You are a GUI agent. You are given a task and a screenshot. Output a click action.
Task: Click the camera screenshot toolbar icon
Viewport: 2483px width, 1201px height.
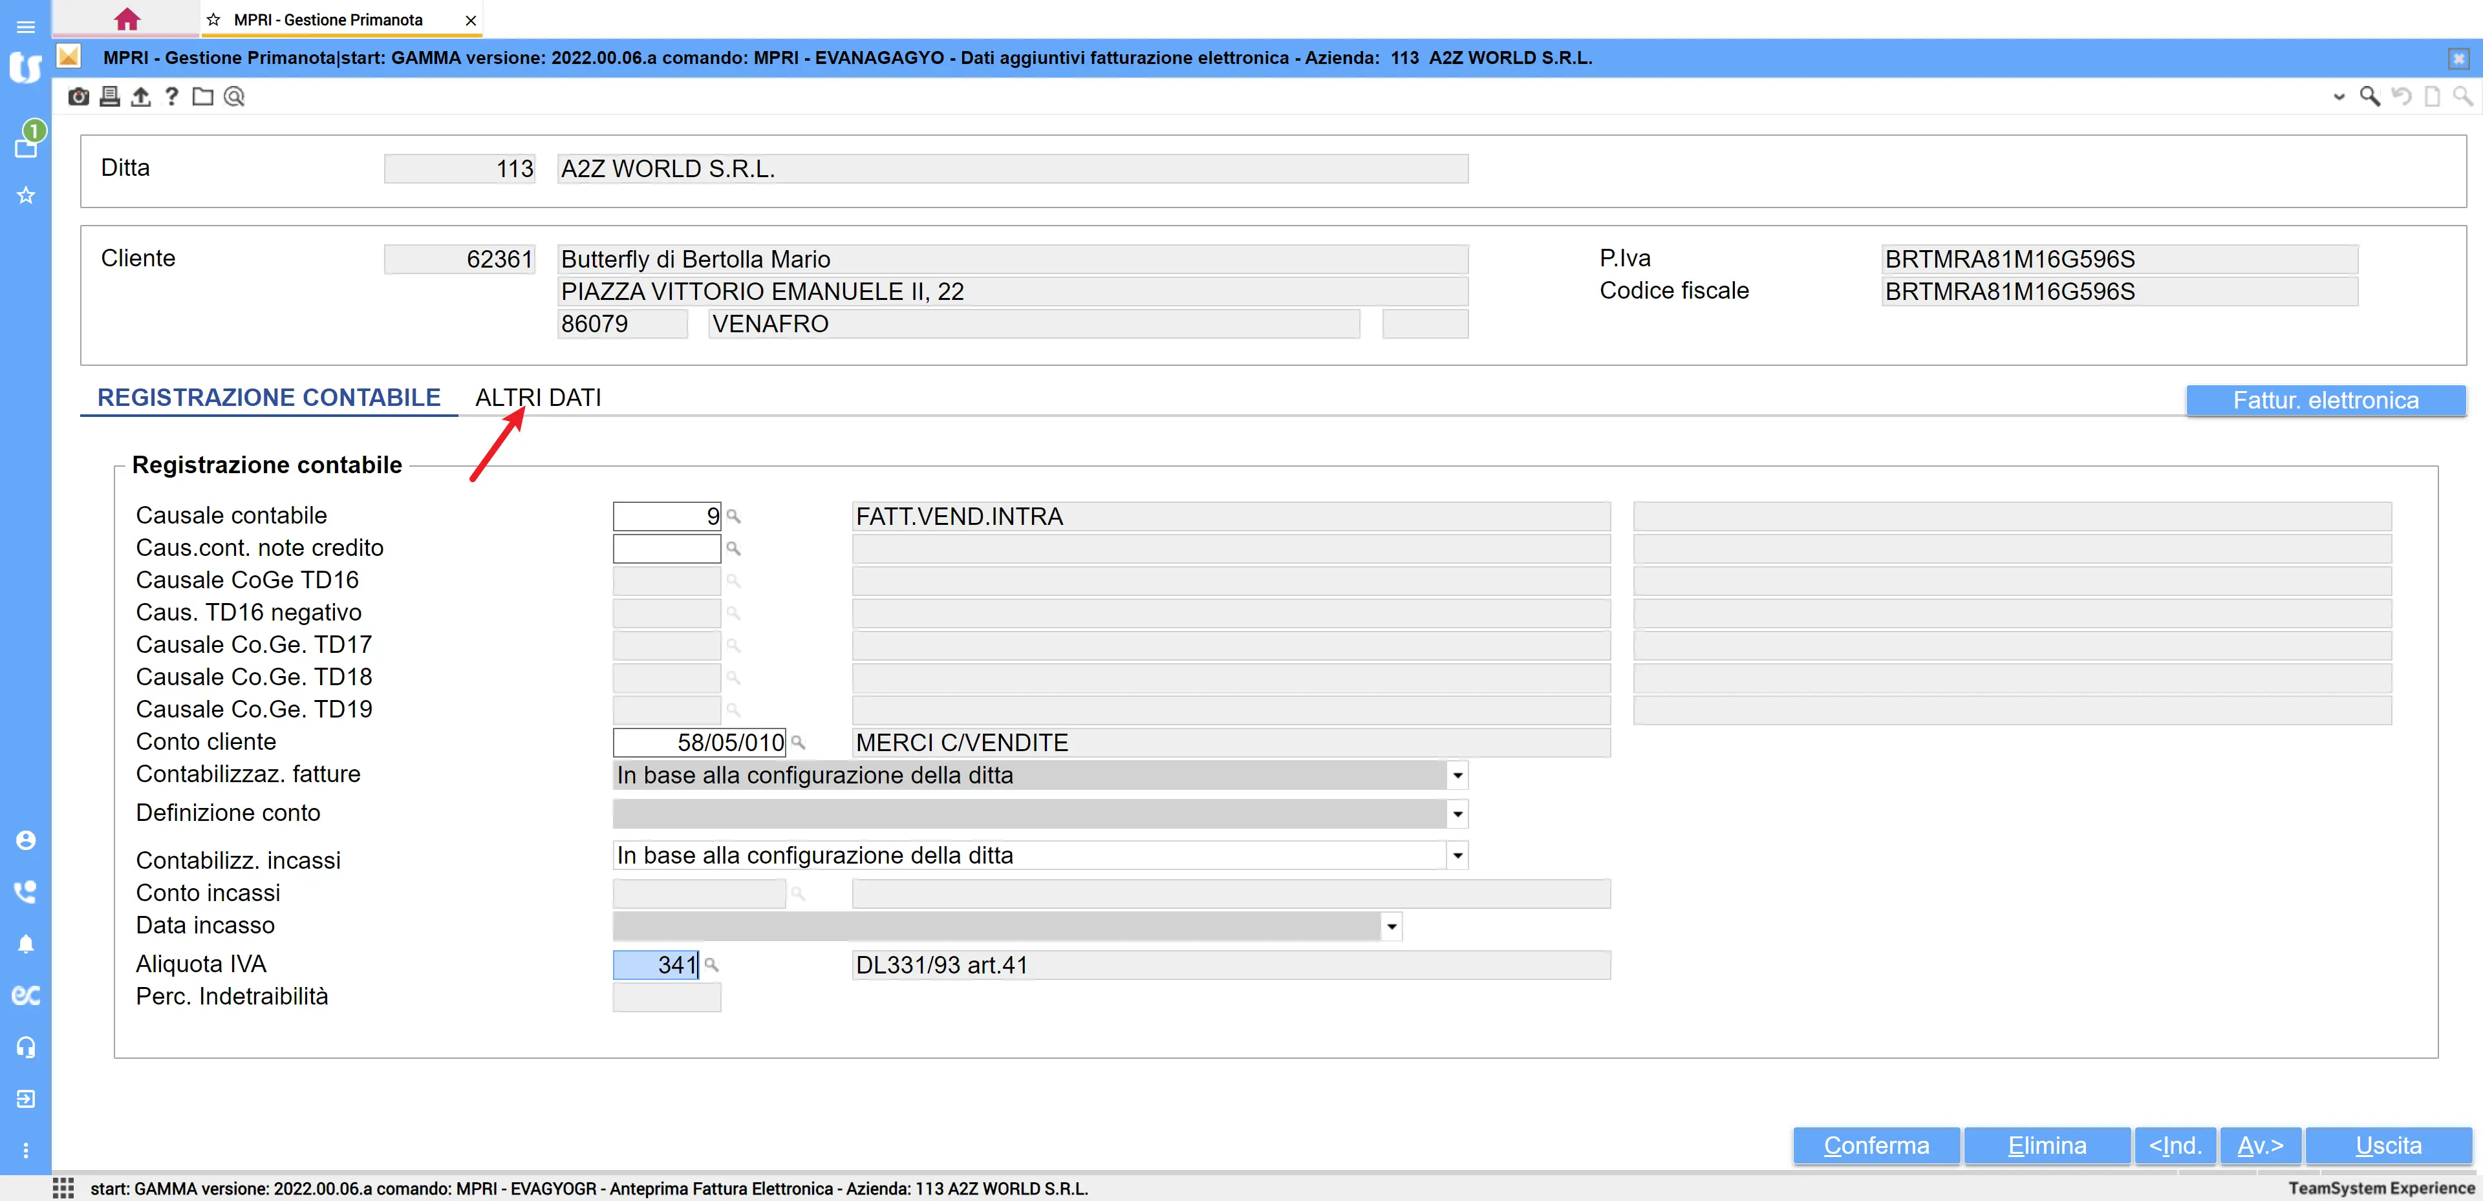coord(78,96)
